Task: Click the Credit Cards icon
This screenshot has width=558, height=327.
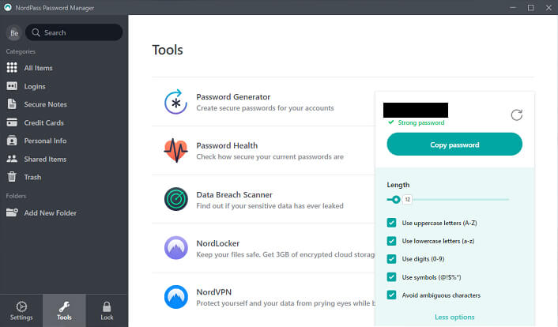Action: point(12,122)
